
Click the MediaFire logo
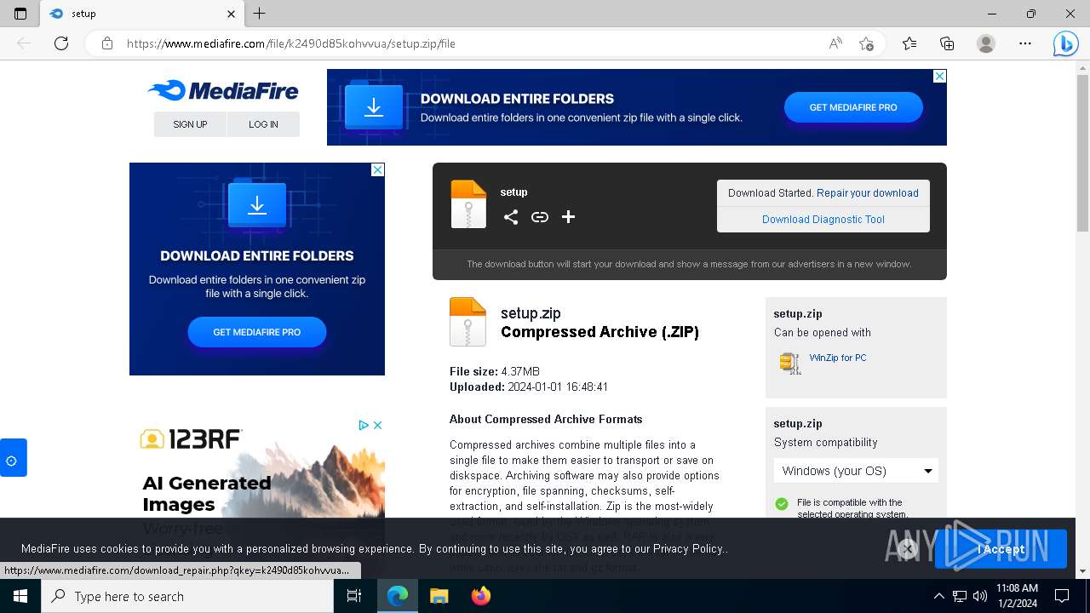point(223,91)
